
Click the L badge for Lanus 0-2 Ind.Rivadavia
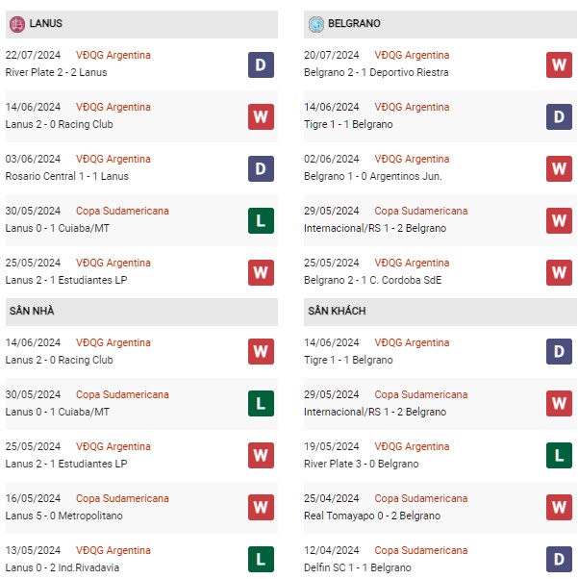(x=261, y=559)
